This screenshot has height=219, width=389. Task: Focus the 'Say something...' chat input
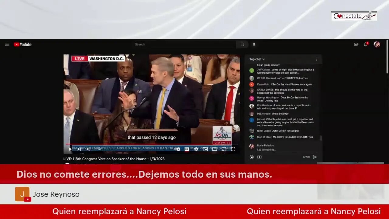click(287, 150)
